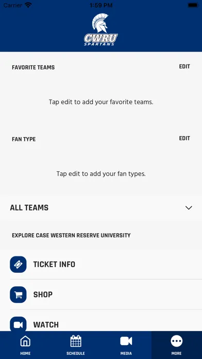
Task: Expand the All Teams chevron
Action: click(x=189, y=208)
